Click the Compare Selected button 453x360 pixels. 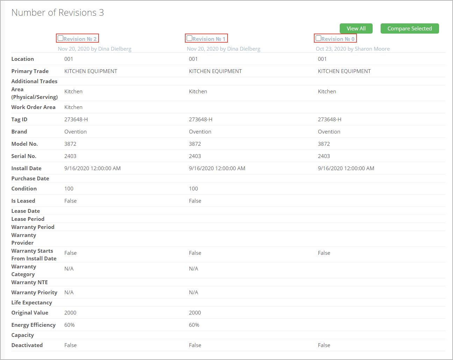coord(409,29)
